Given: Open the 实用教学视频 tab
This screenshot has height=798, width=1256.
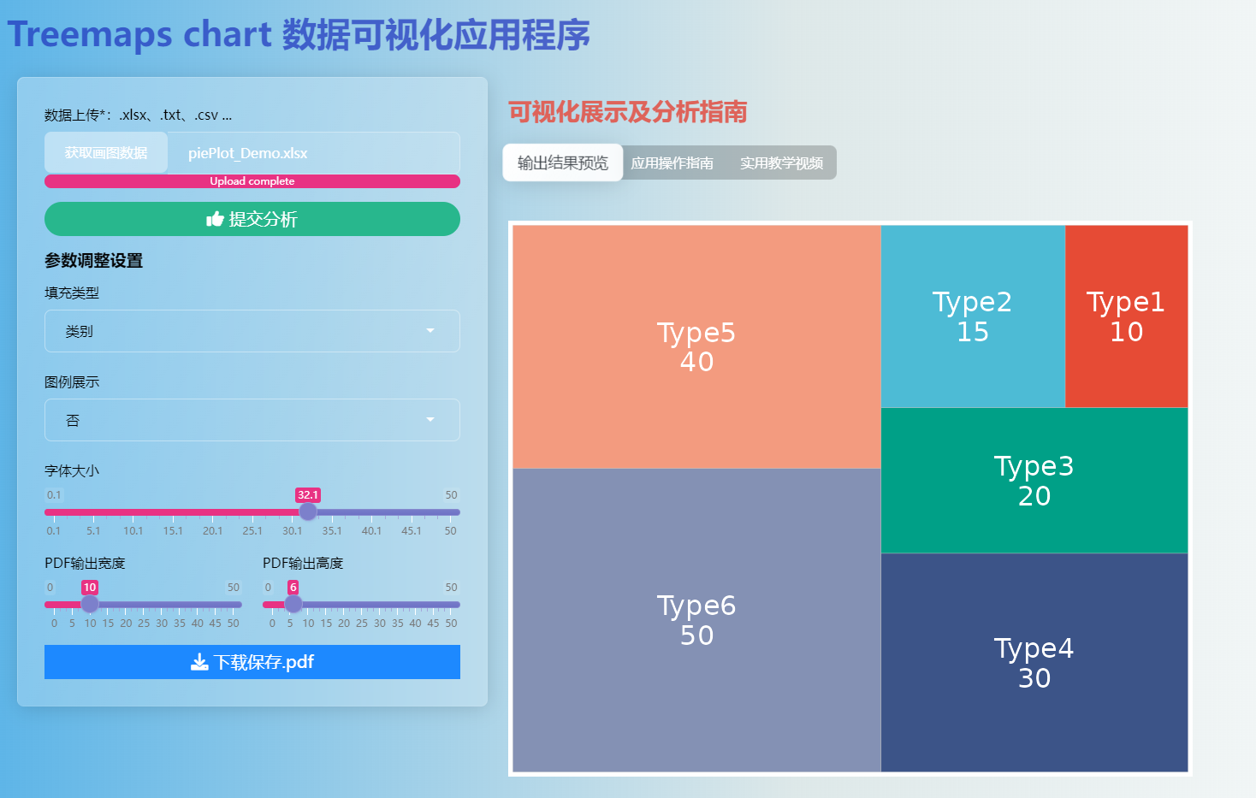Looking at the screenshot, I should pyautogui.click(x=781, y=163).
